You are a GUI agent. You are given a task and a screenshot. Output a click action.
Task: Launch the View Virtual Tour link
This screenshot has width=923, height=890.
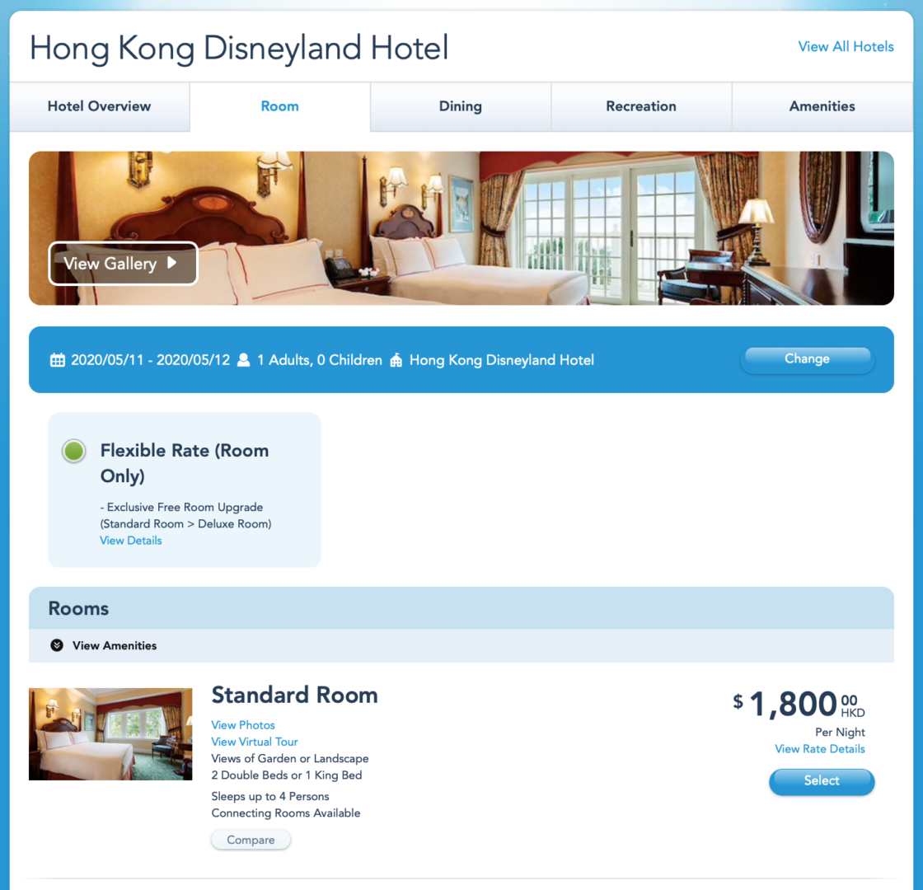[x=255, y=742]
